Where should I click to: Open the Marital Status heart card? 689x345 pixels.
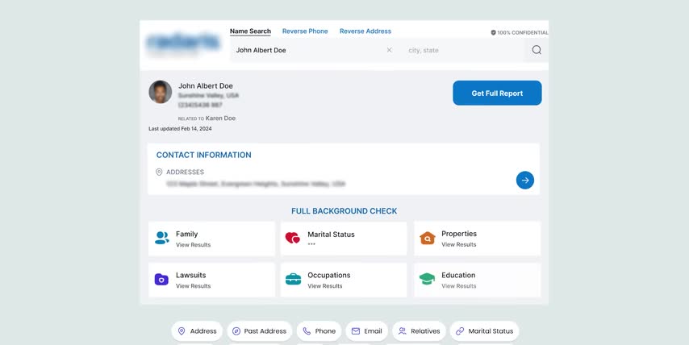tap(344, 239)
